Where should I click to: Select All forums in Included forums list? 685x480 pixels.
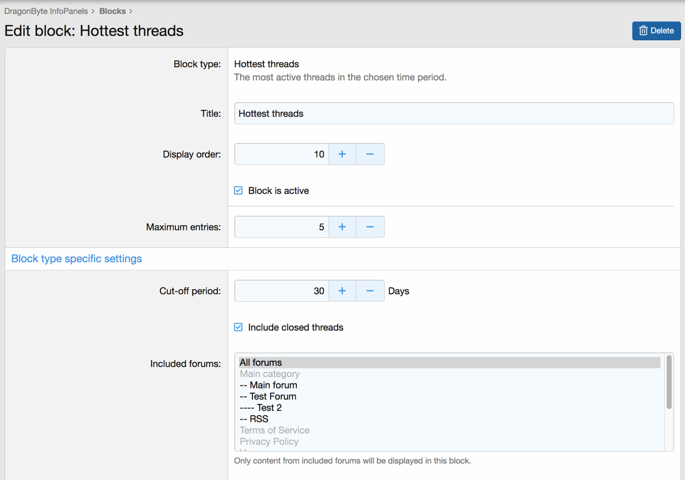[261, 363]
